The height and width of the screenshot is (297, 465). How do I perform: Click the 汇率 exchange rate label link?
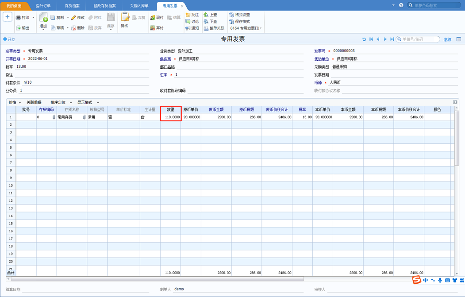tap(164, 75)
